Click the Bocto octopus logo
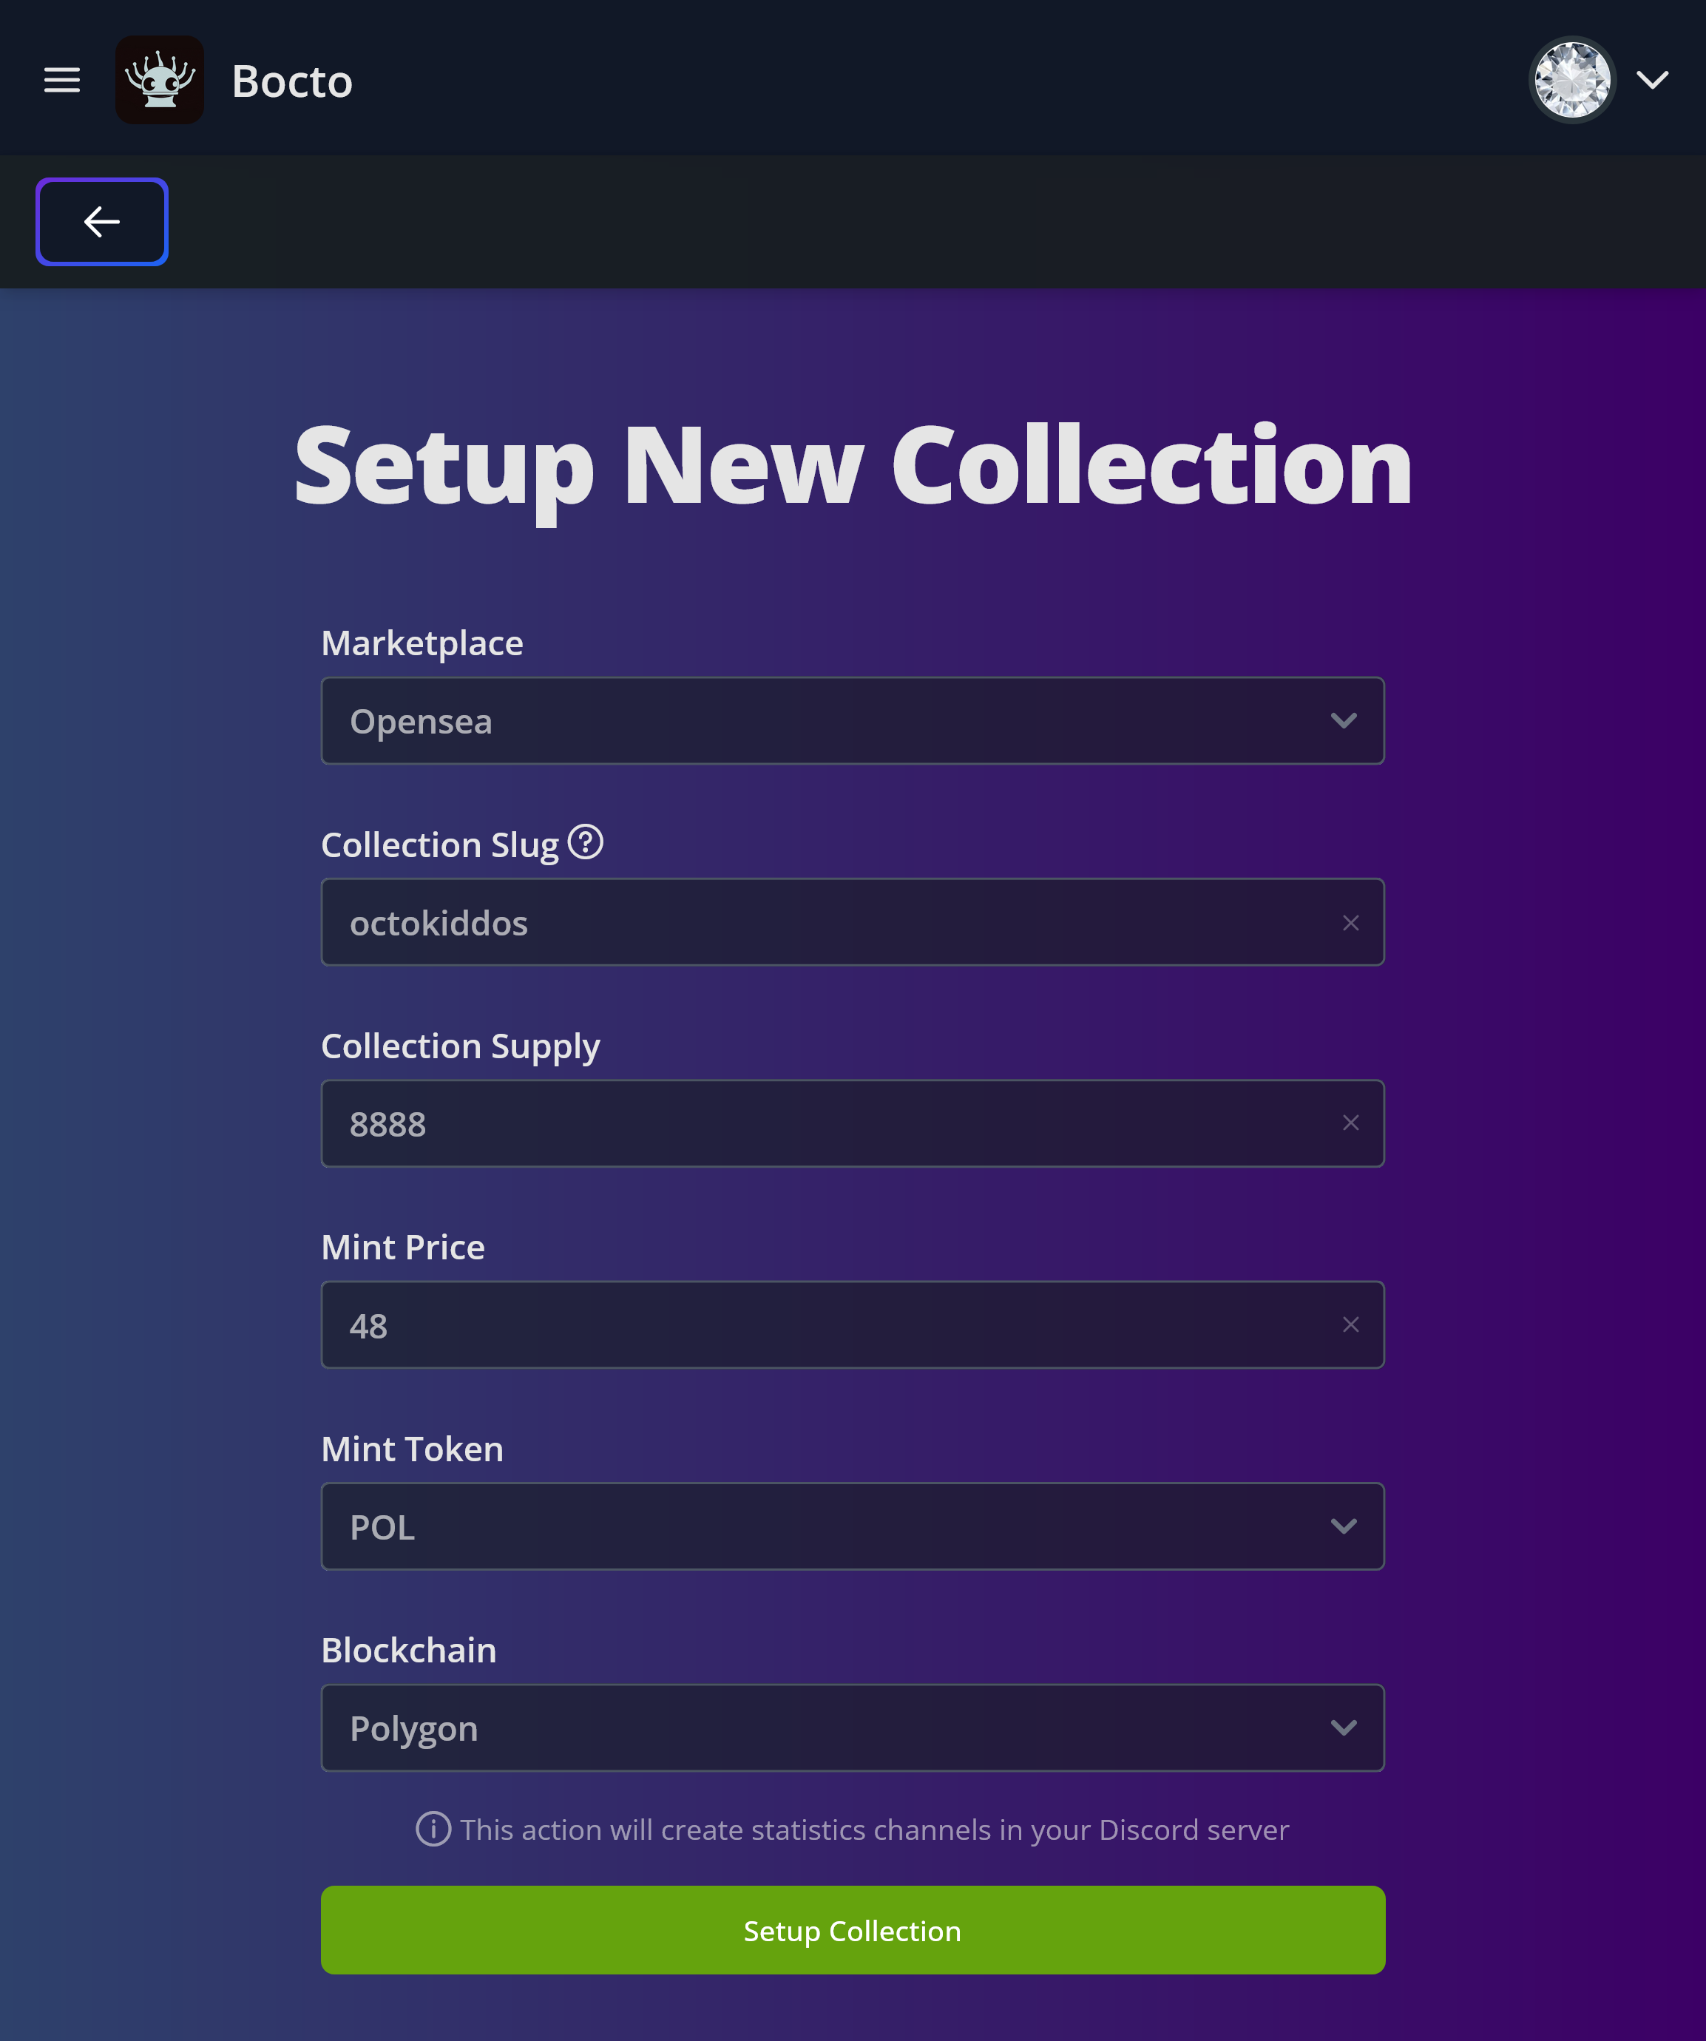1706x2041 pixels. point(160,80)
